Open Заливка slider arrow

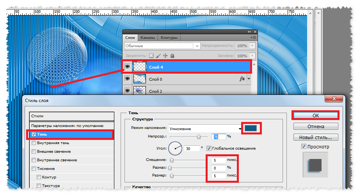[252, 56]
